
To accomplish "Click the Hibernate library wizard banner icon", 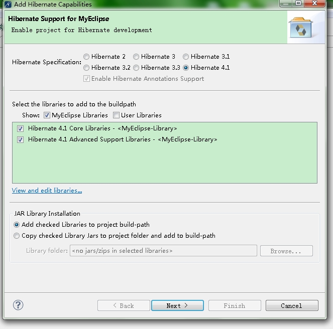I will click(x=301, y=28).
